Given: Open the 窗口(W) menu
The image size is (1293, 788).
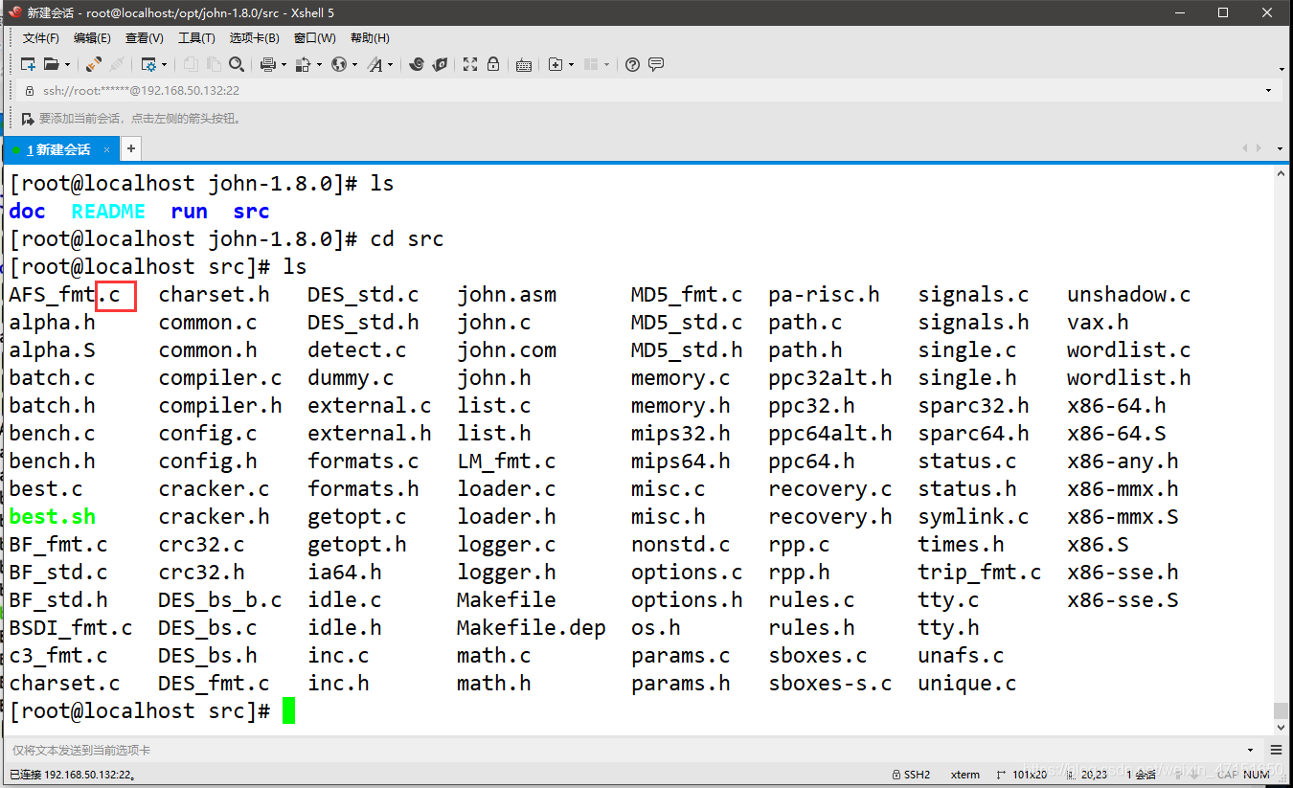Looking at the screenshot, I should click(315, 38).
